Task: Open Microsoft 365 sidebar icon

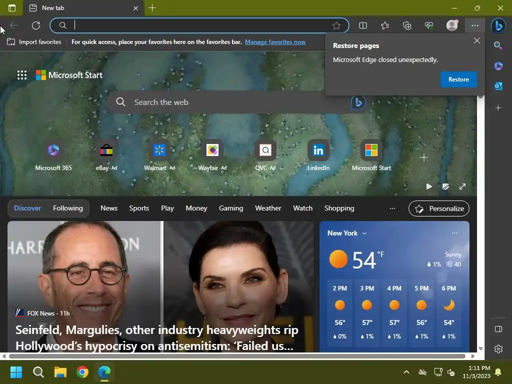Action: (x=498, y=65)
